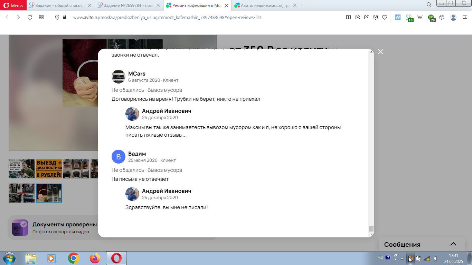The width and height of the screenshot is (472, 265).
Task: Open the Opera Меню button
Action: [x=13, y=5]
